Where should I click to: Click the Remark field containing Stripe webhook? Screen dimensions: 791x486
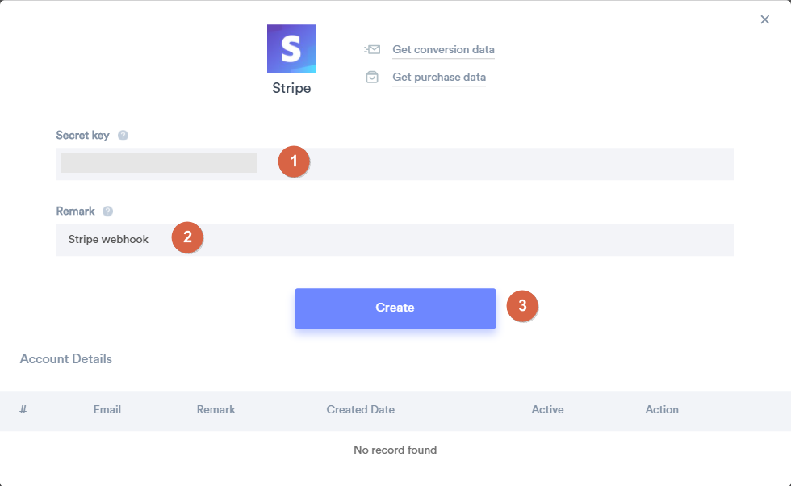395,240
